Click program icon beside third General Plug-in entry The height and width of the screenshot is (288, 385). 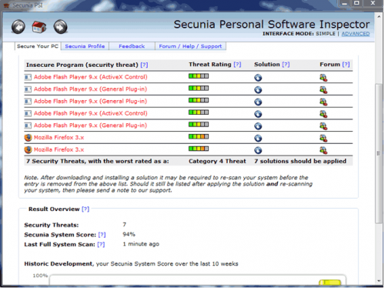coord(28,126)
